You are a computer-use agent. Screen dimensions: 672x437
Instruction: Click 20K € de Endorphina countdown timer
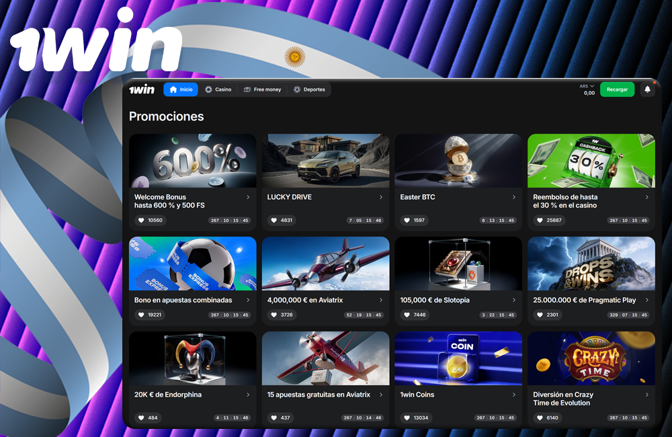tap(232, 418)
